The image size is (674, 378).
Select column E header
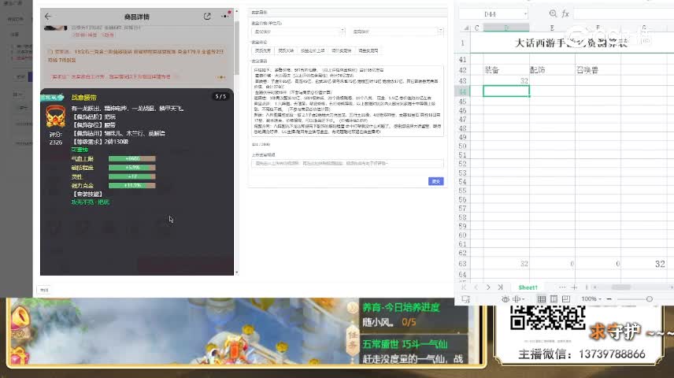[552, 28]
